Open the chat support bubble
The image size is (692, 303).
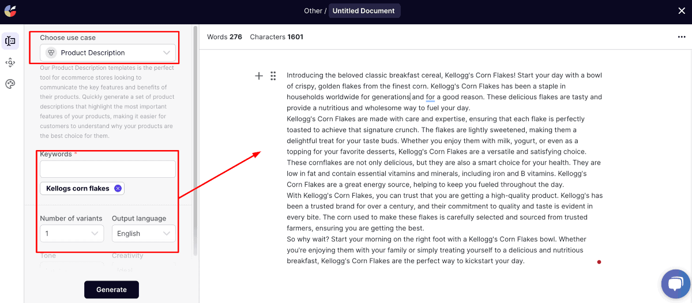tap(675, 285)
